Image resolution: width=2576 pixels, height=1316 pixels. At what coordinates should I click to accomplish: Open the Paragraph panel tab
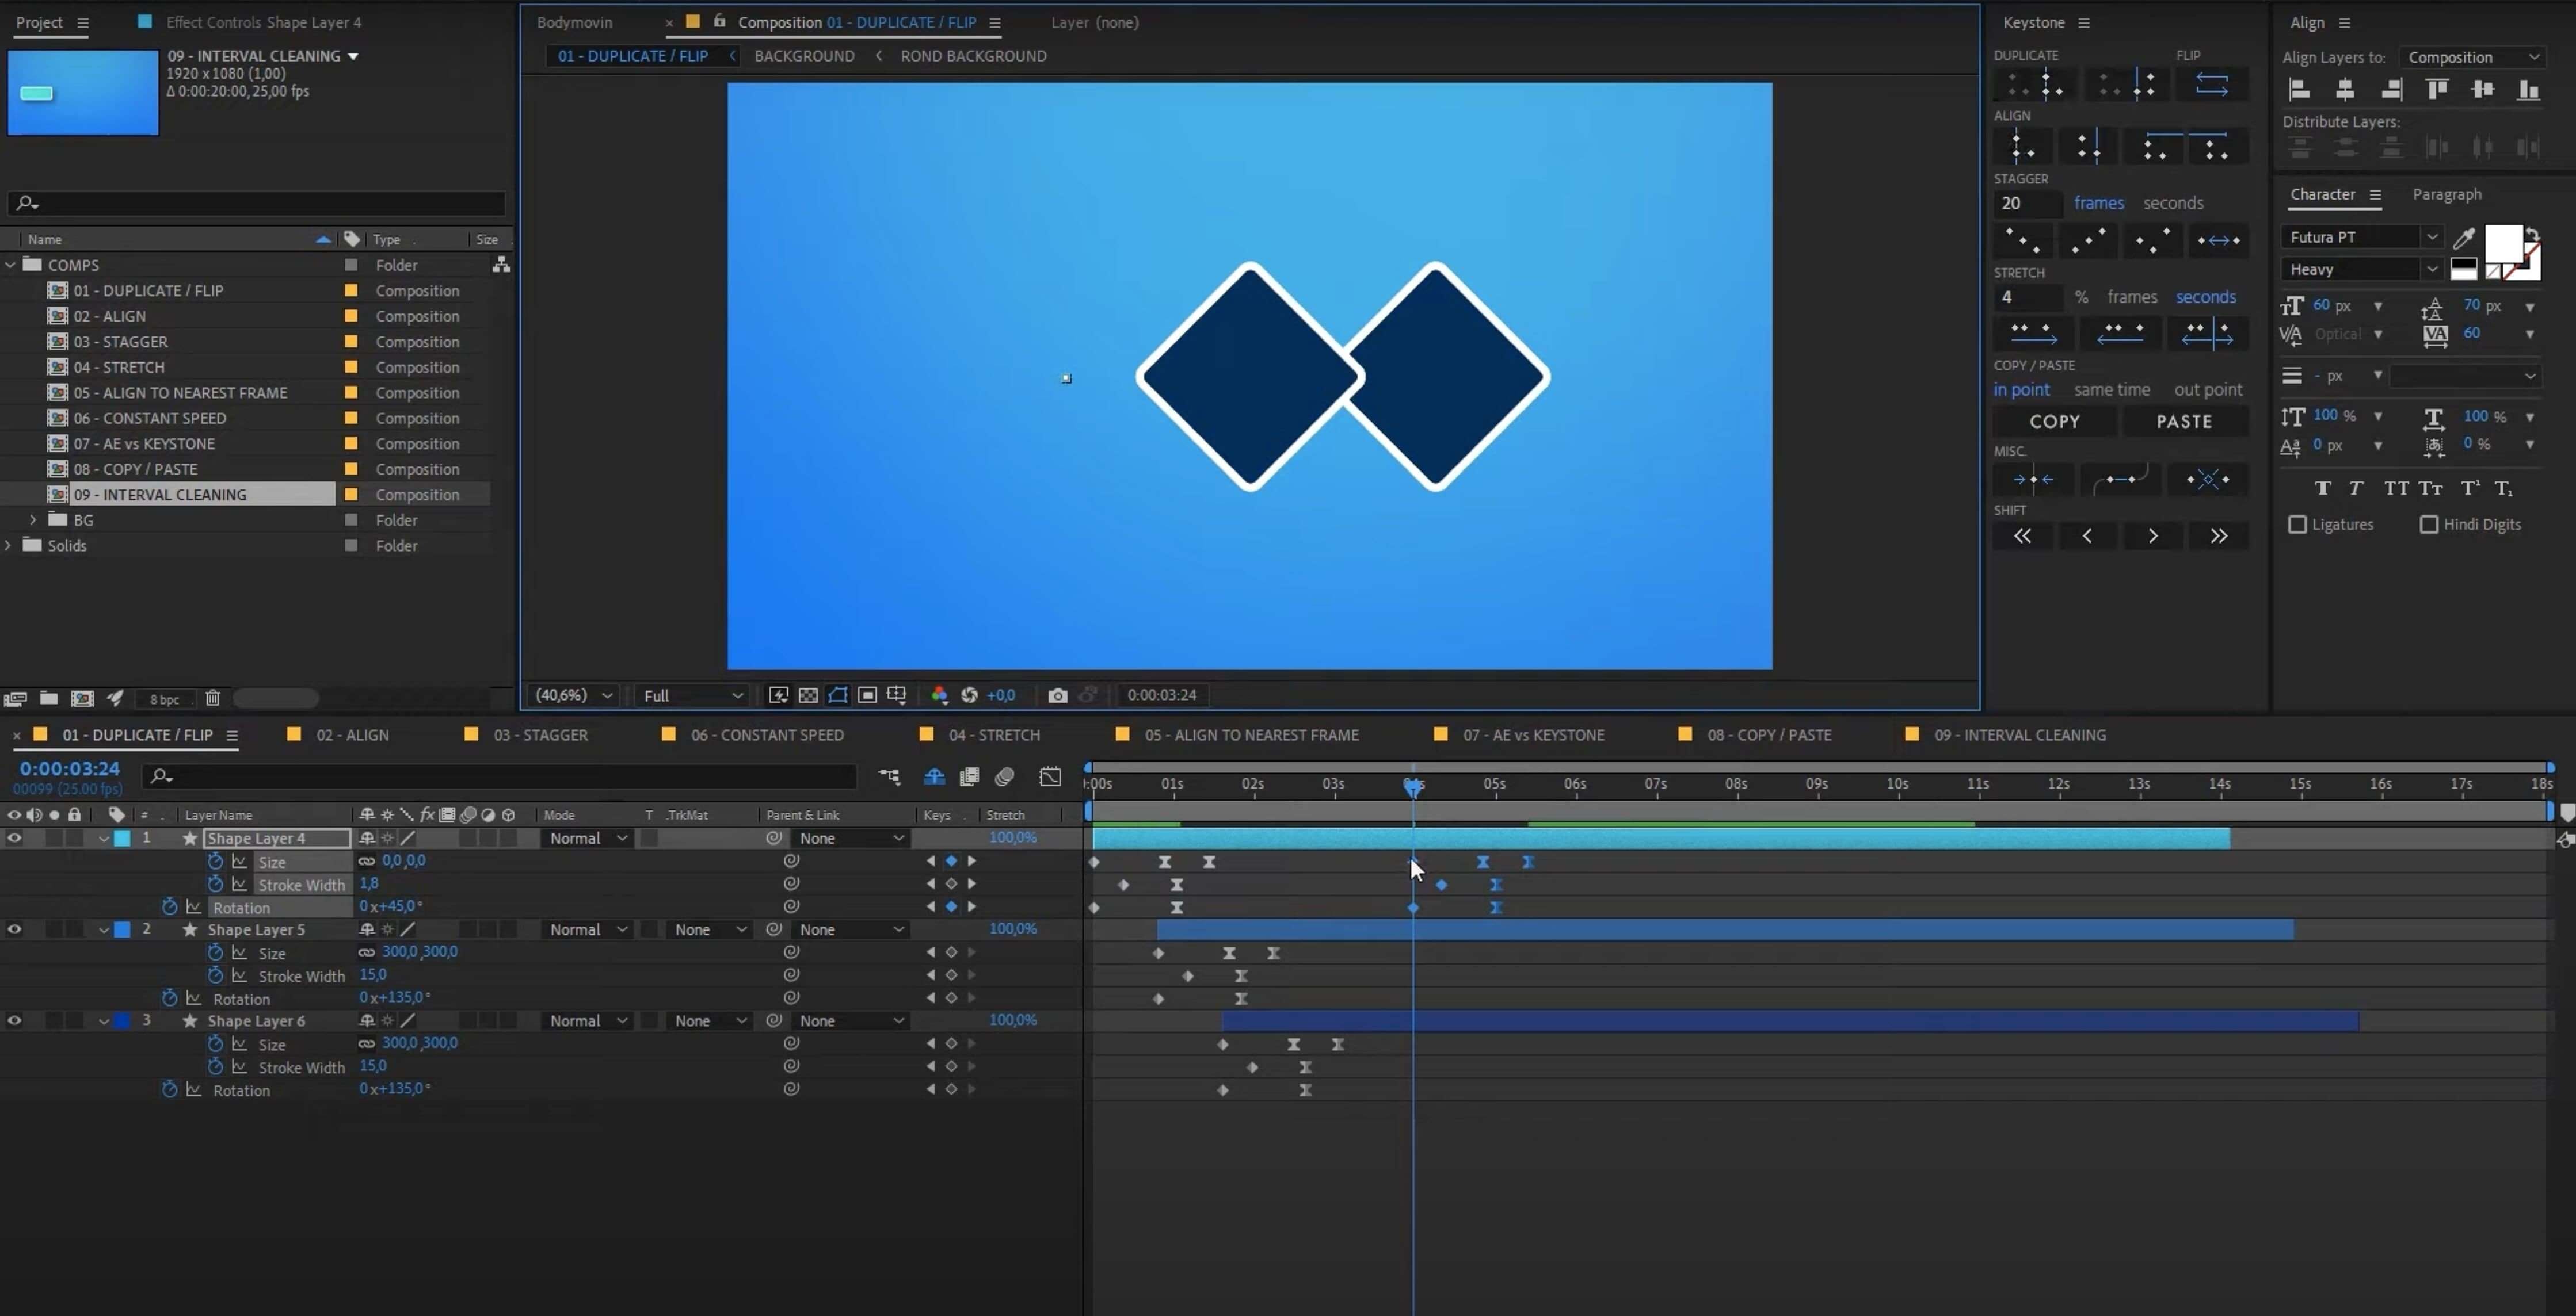(2446, 194)
